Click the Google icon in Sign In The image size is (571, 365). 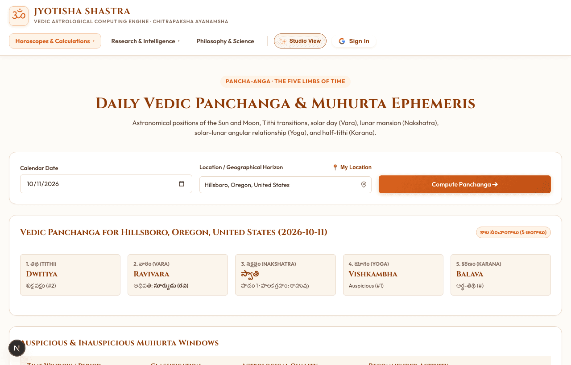tap(342, 41)
